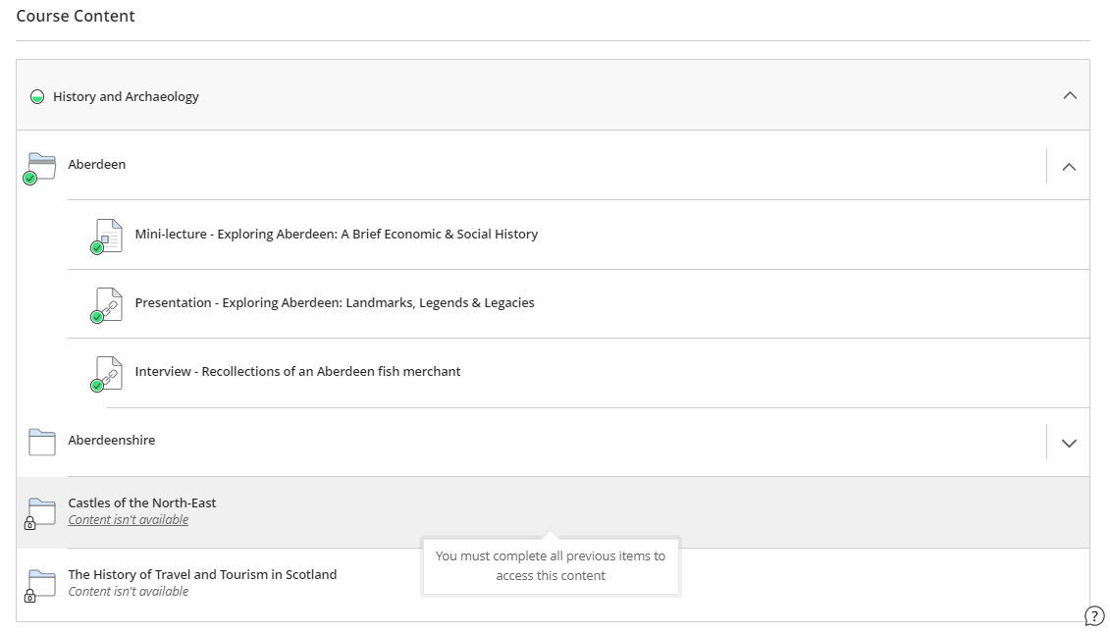Screen dimensions: 1110x634
Task: Click Content isn't available under Castles
Action: 128,520
